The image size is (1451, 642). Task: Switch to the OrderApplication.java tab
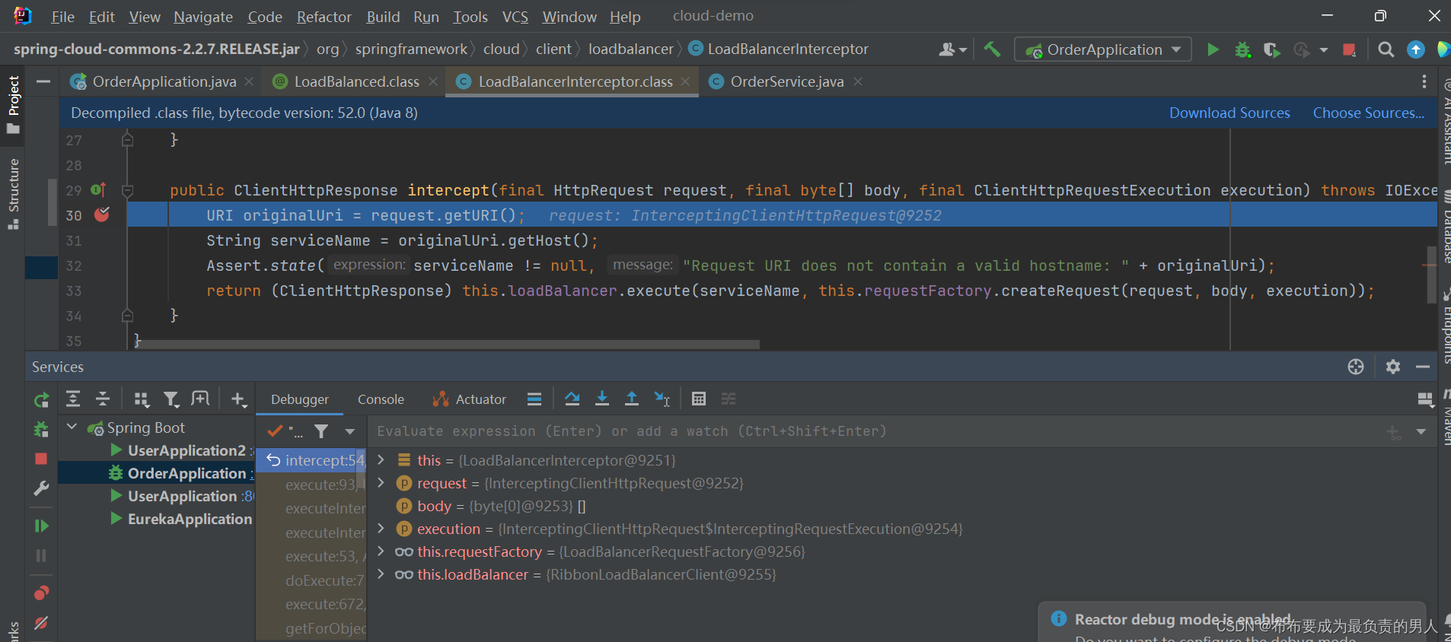coord(164,81)
